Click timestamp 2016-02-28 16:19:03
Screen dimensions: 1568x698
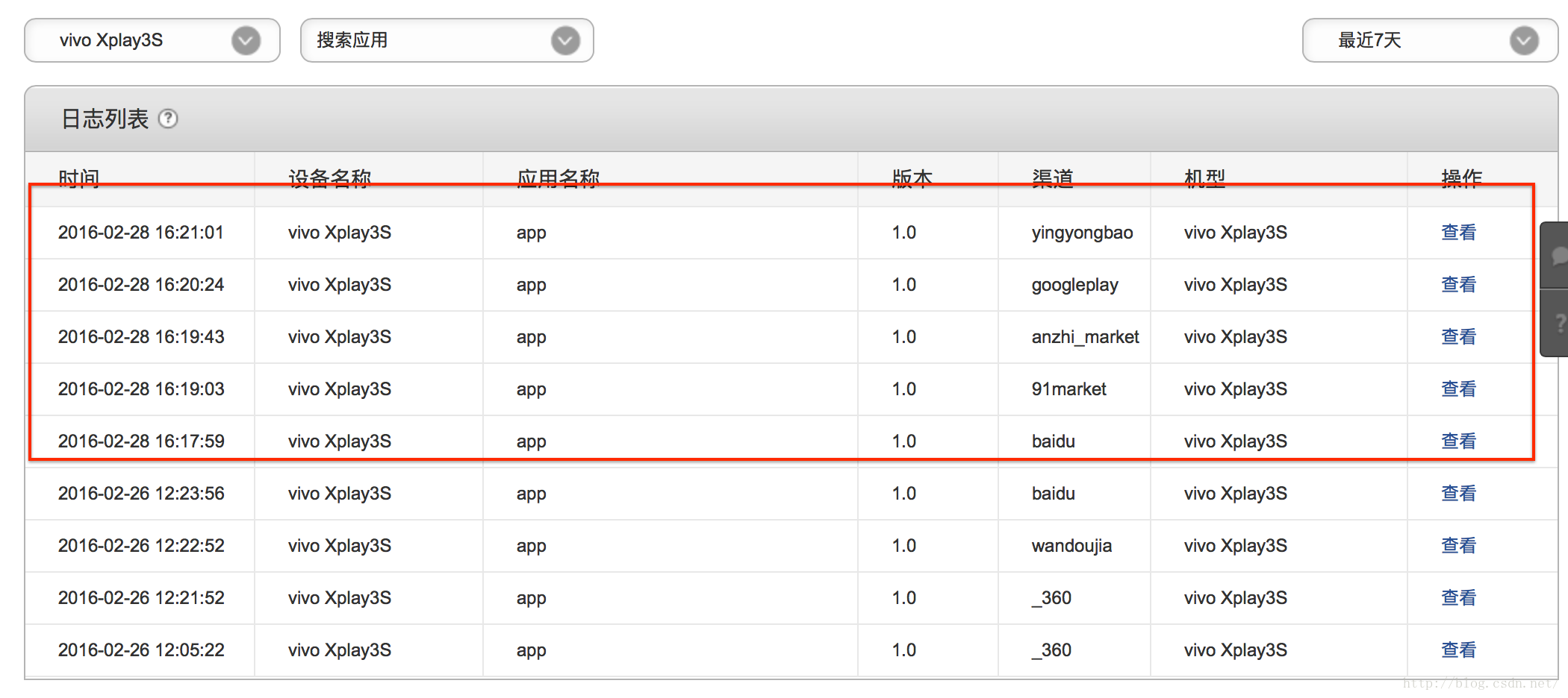141,389
